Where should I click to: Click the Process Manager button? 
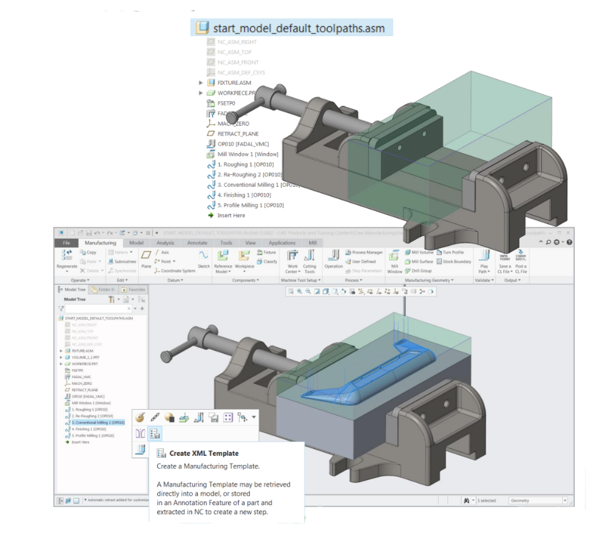click(x=364, y=252)
